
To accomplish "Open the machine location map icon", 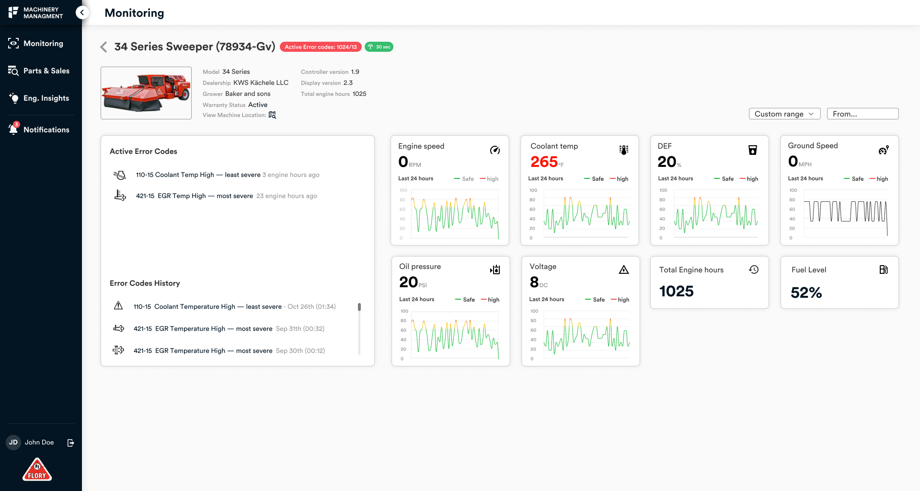I will [272, 115].
